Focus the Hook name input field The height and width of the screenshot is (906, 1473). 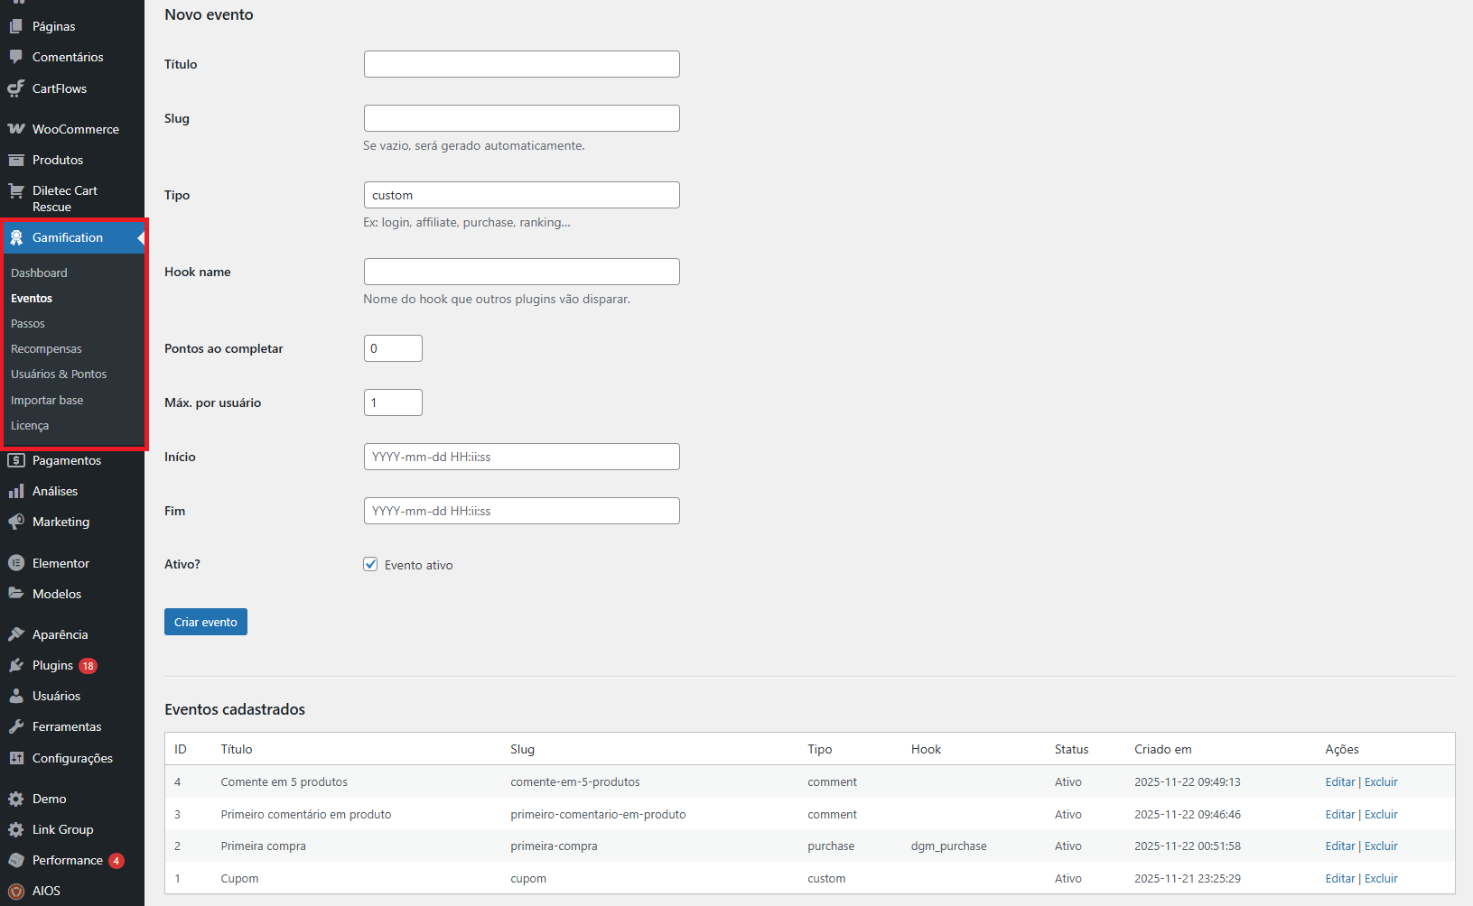click(x=521, y=272)
